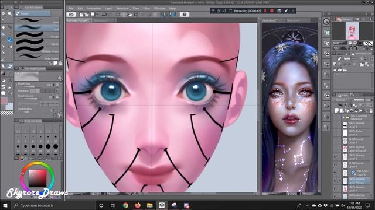Click the Windows search box
Viewport: 375px width, 210px height.
(x=54, y=205)
